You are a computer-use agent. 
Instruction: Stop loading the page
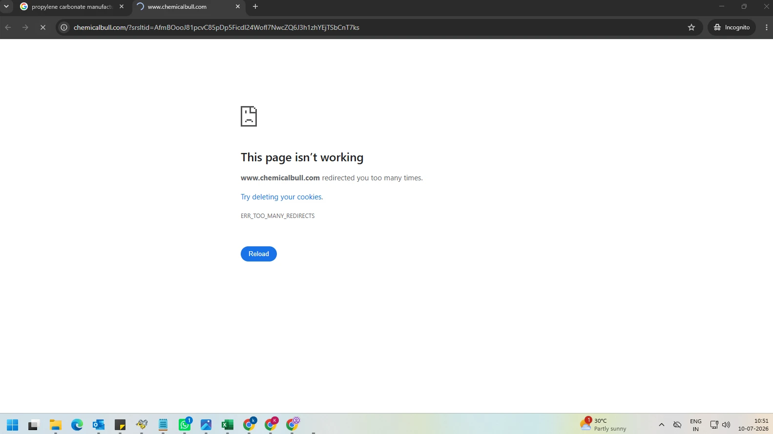pyautogui.click(x=43, y=27)
